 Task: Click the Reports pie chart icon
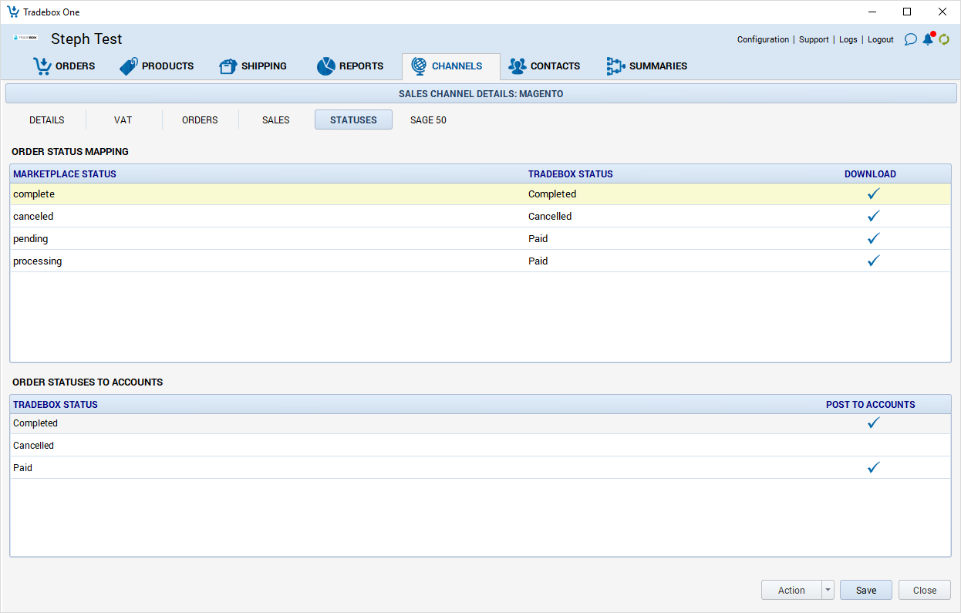325,66
